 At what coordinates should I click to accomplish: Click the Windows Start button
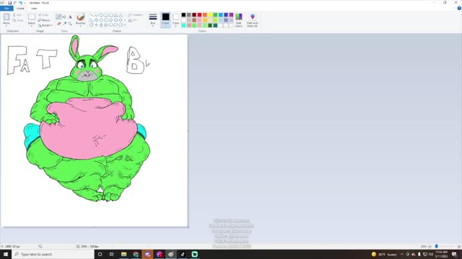coord(6,254)
